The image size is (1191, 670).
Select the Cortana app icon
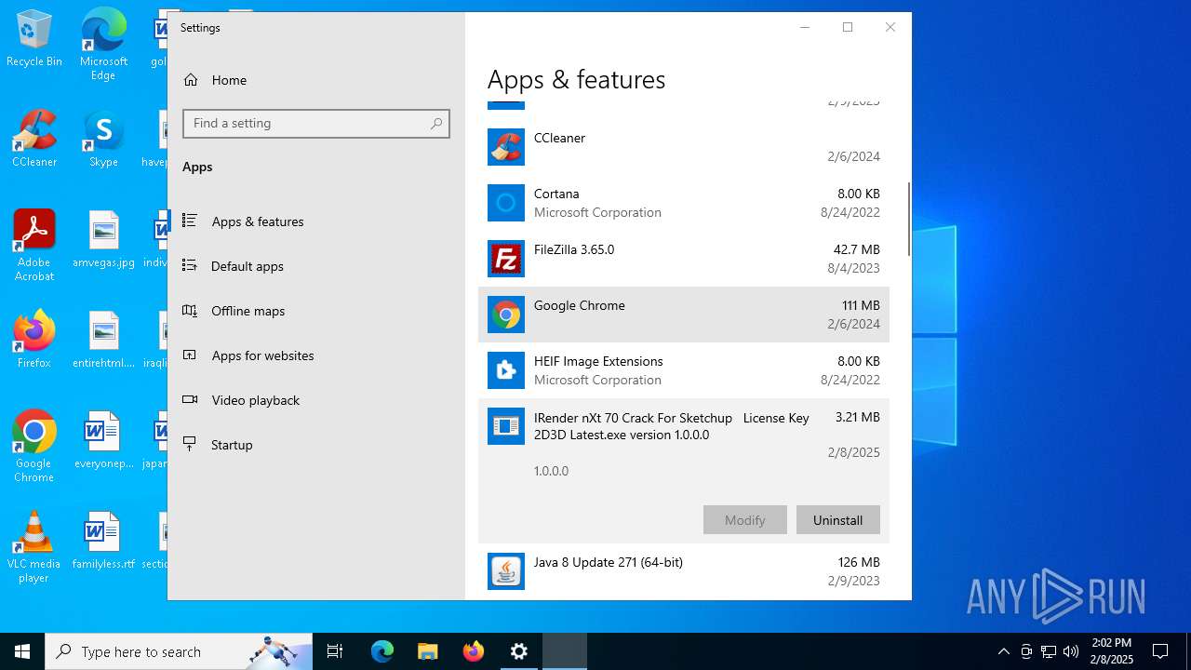[506, 203]
